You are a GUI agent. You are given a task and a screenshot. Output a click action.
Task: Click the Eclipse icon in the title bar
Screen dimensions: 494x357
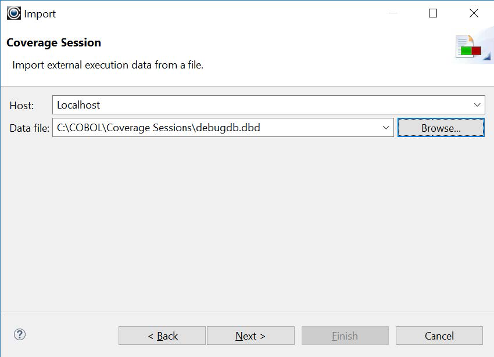click(x=13, y=13)
